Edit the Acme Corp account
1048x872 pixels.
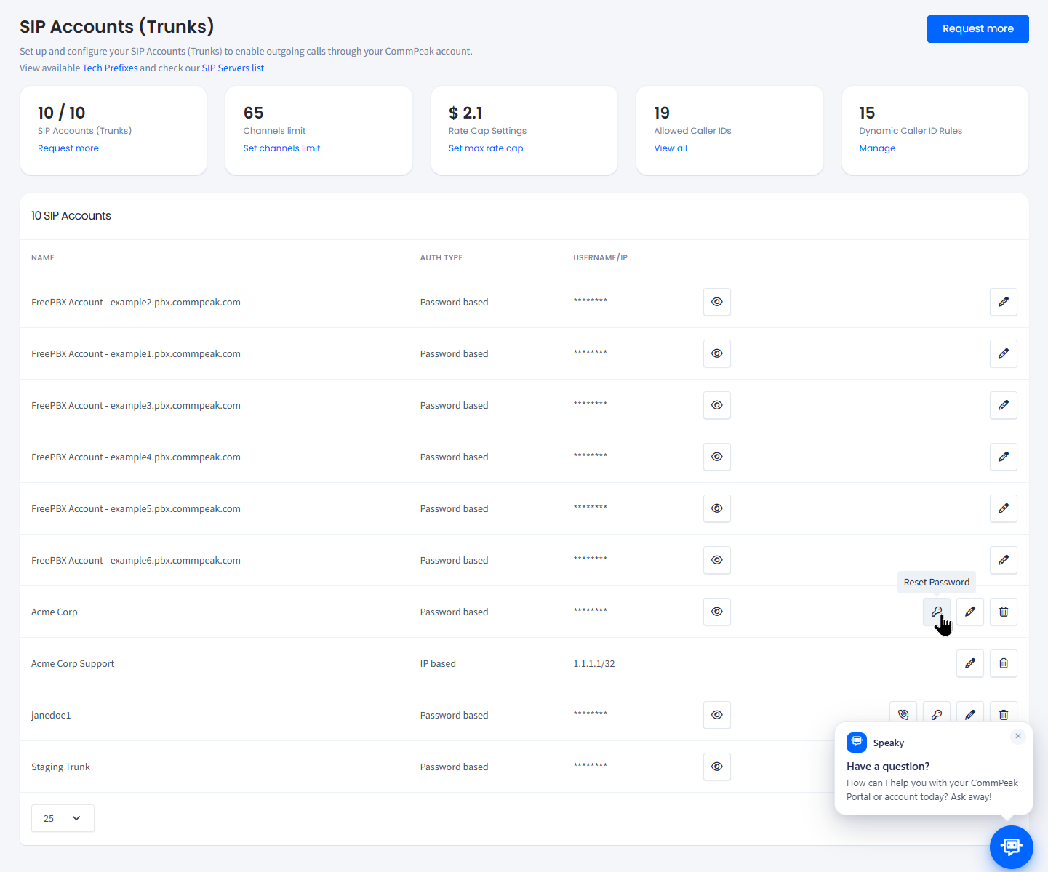[969, 612]
